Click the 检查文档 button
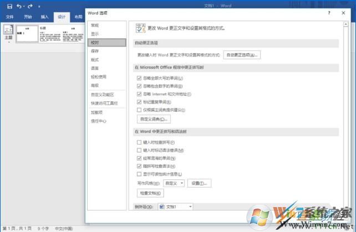This screenshot has height=232, width=356. [150, 193]
